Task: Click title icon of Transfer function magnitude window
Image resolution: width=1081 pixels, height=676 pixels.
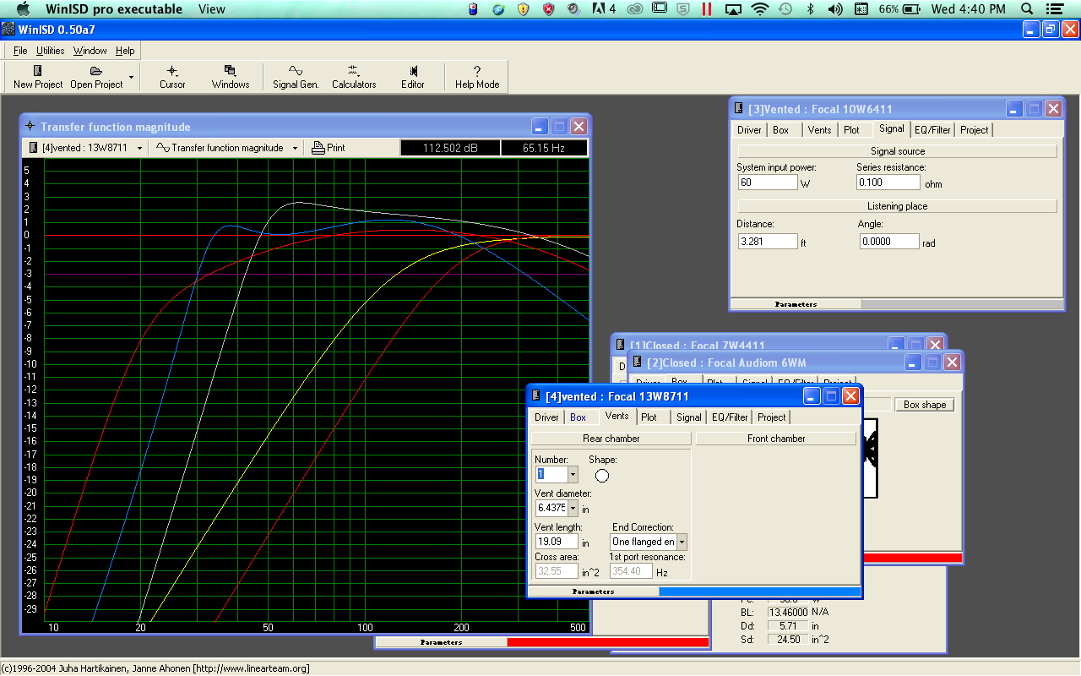Action: pyautogui.click(x=30, y=127)
